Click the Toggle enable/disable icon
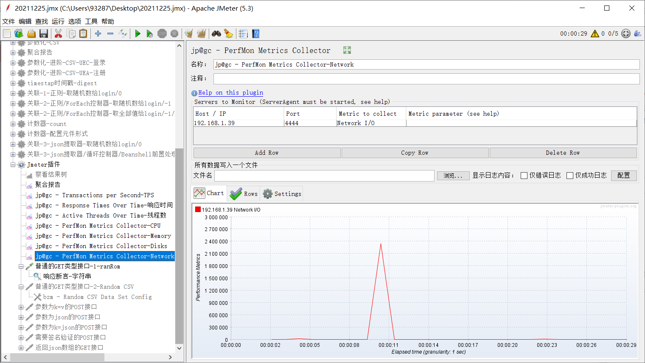 (x=123, y=34)
